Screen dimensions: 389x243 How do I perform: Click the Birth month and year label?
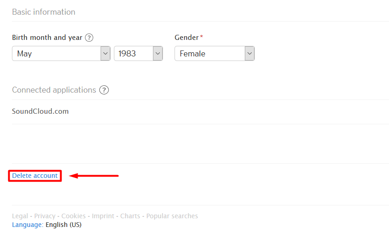click(47, 38)
